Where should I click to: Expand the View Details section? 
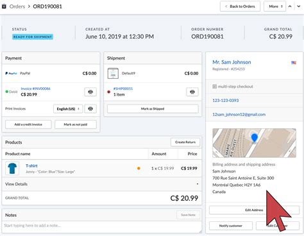coord(102,184)
